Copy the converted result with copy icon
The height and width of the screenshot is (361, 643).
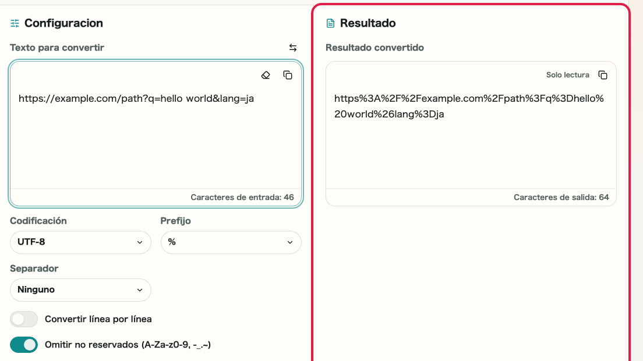603,76
